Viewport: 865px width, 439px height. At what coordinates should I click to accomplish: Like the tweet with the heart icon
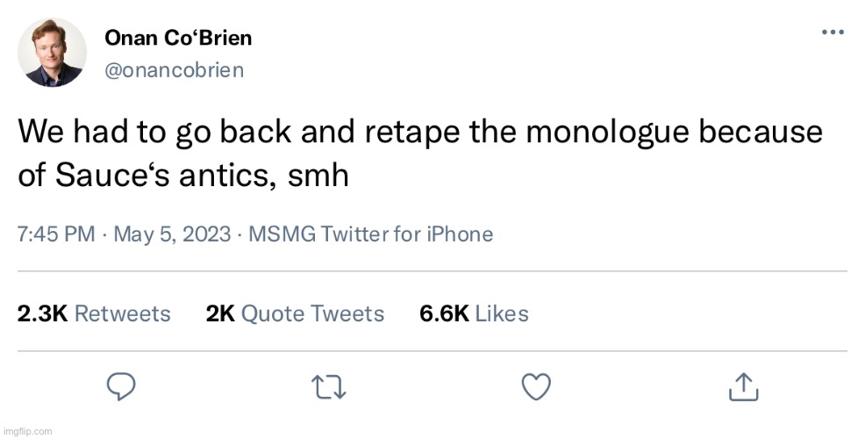tap(536, 386)
